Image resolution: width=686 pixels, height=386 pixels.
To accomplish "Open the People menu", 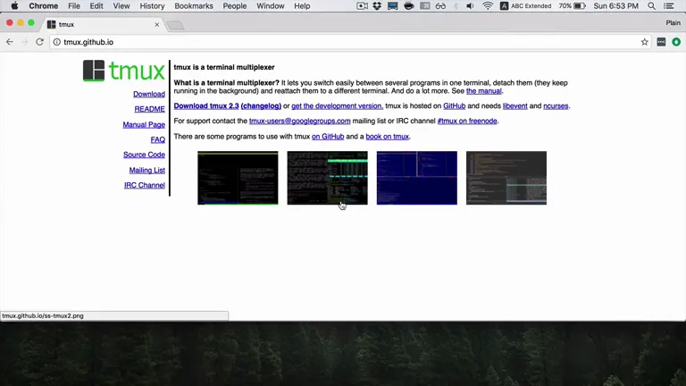I will pyautogui.click(x=235, y=6).
